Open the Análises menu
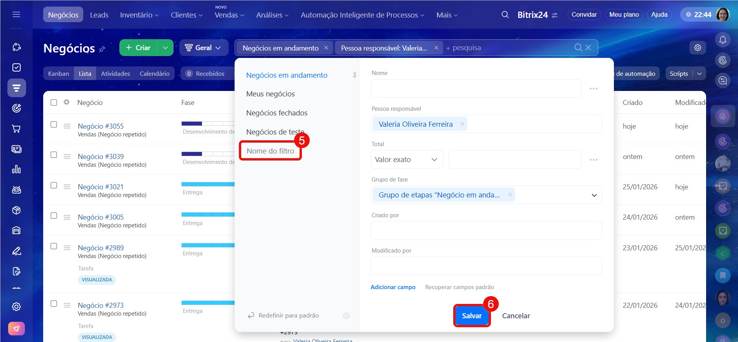 pyautogui.click(x=272, y=15)
